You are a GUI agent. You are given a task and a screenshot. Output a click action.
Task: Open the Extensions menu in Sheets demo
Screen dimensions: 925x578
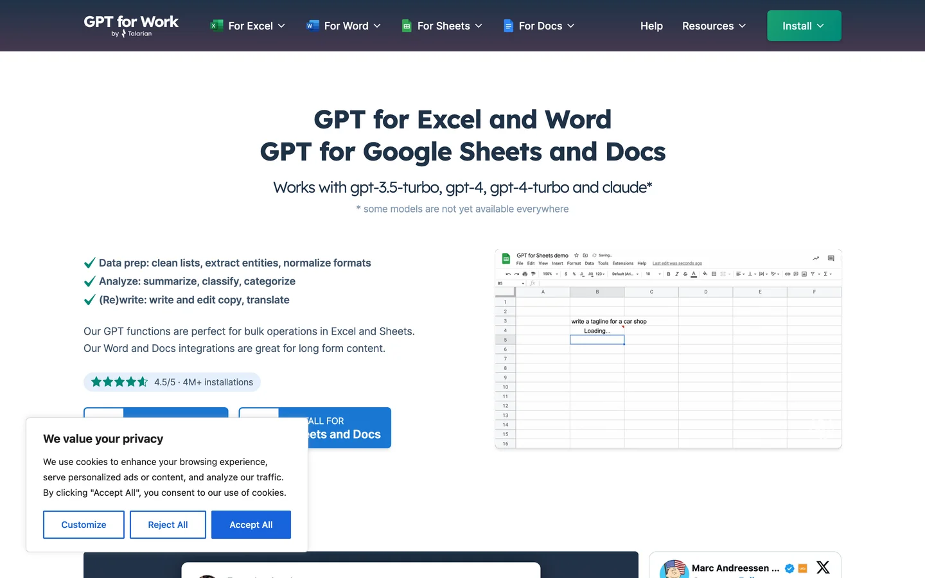[x=623, y=263]
